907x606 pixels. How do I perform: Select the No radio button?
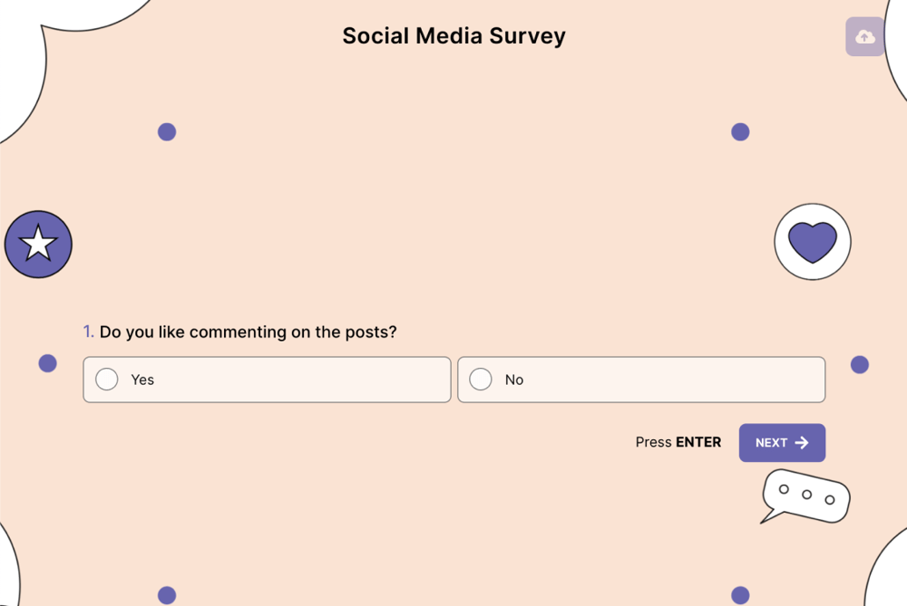(x=481, y=380)
